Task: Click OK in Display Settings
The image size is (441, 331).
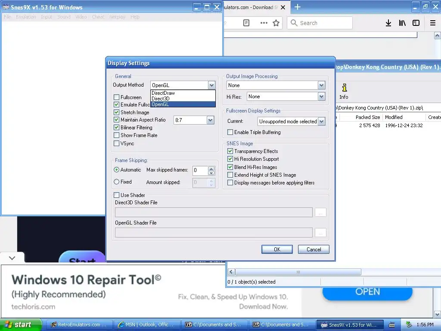Action: [277, 250]
